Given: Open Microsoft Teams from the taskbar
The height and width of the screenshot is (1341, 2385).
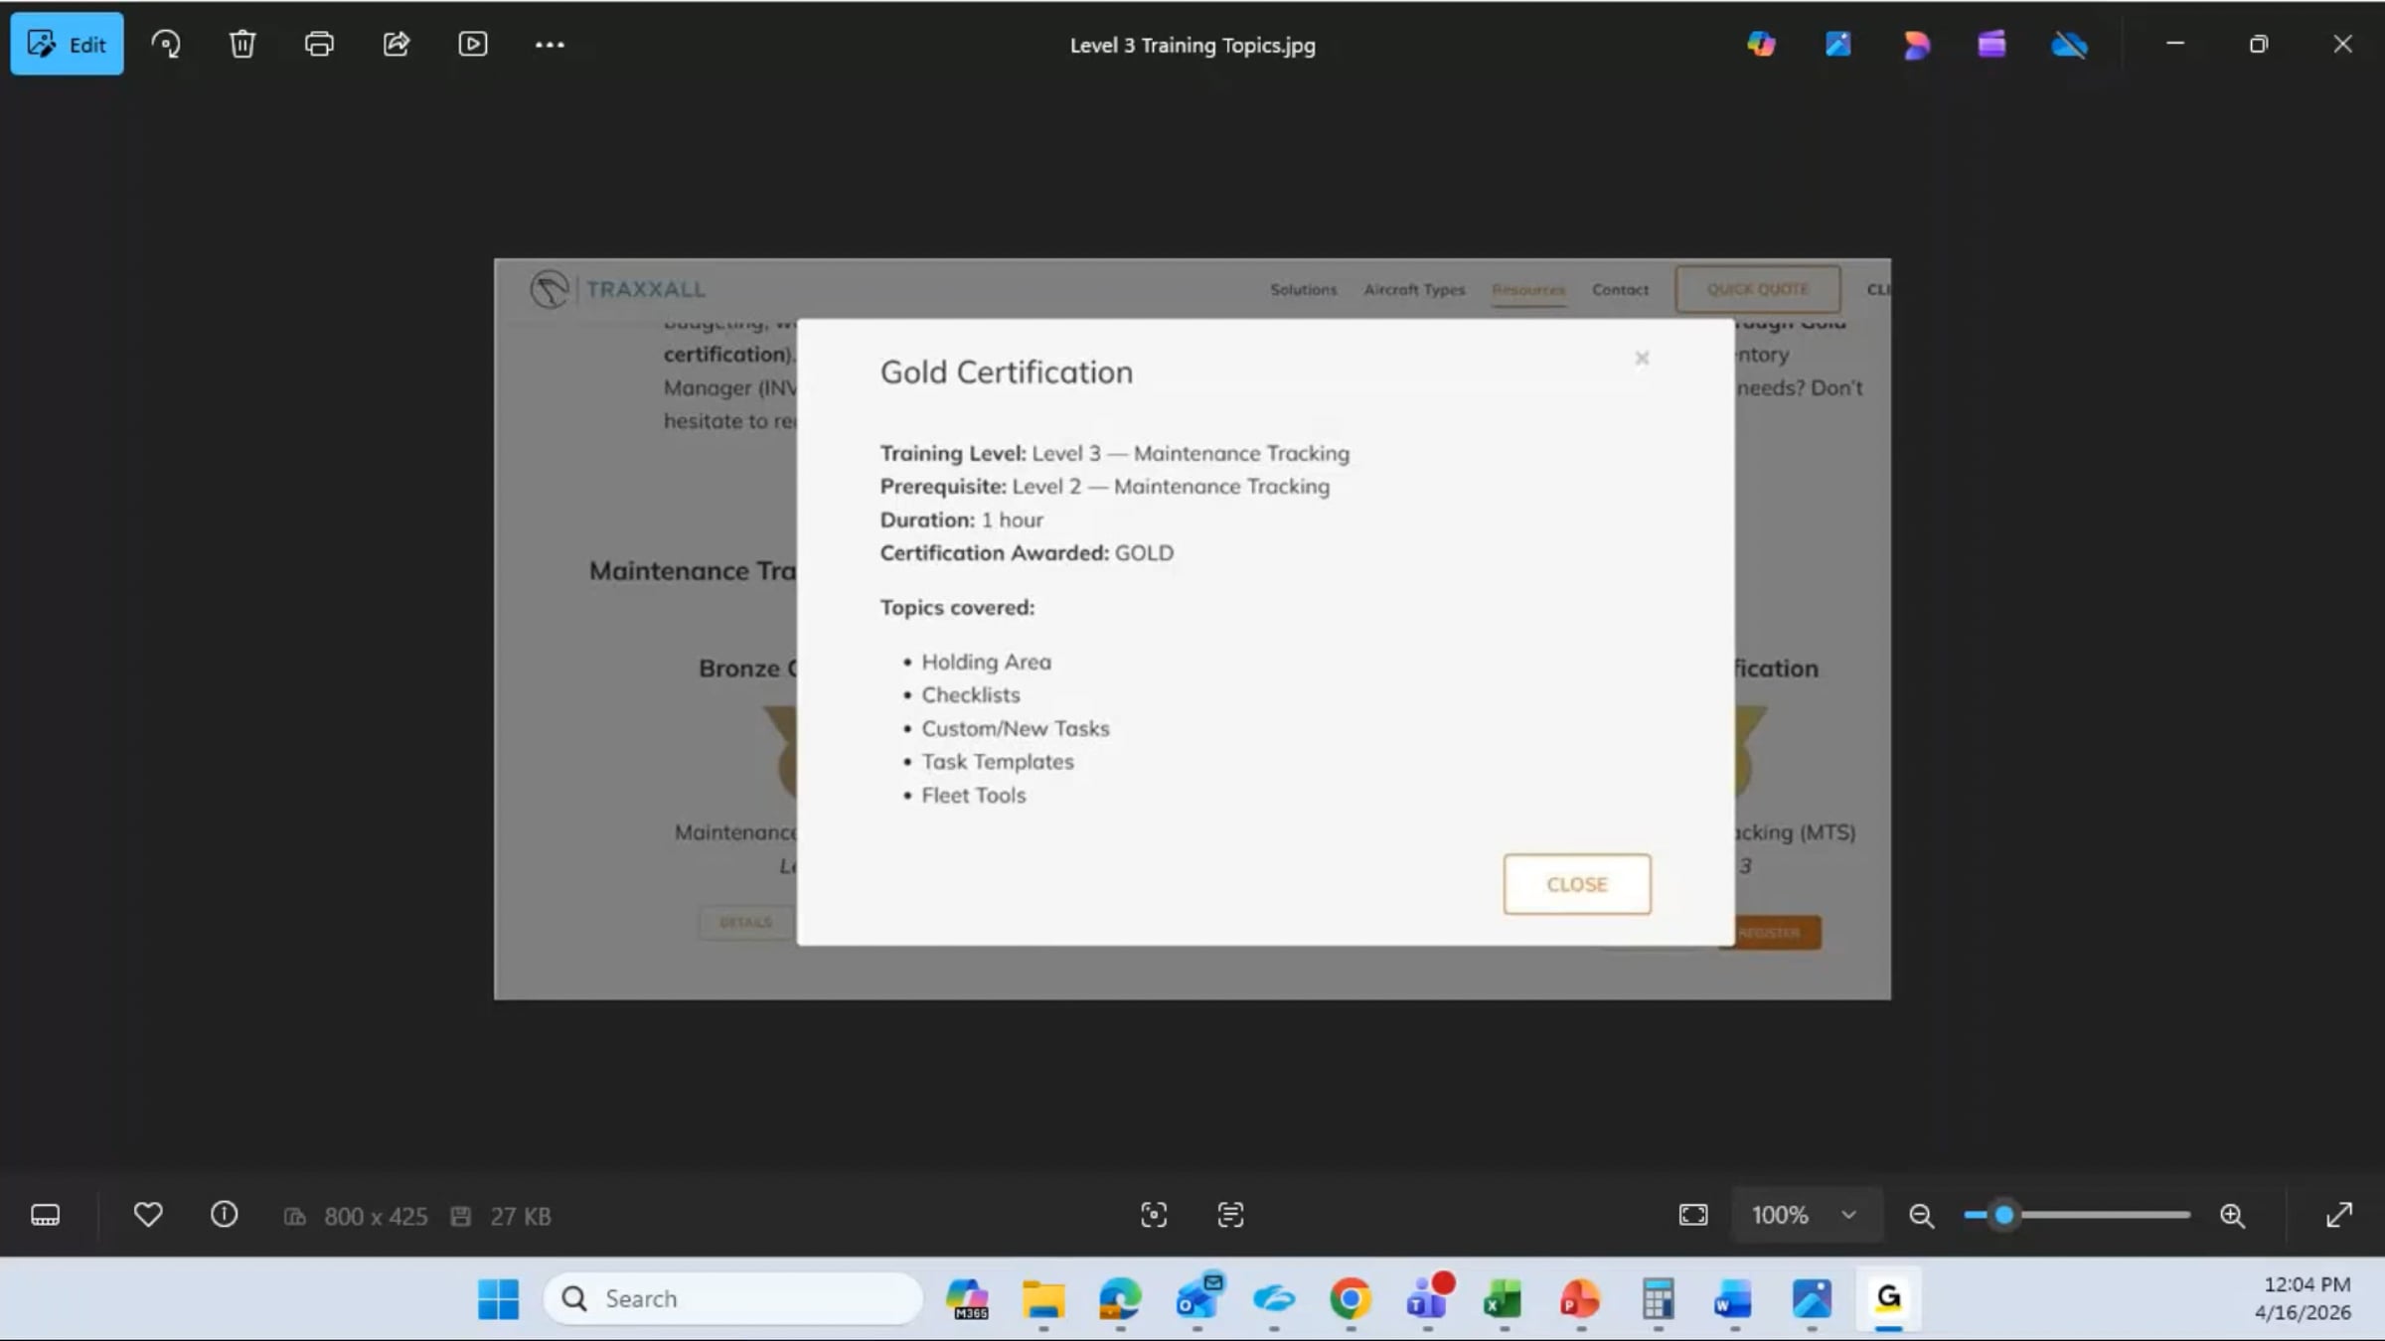Looking at the screenshot, I should coord(1428,1298).
